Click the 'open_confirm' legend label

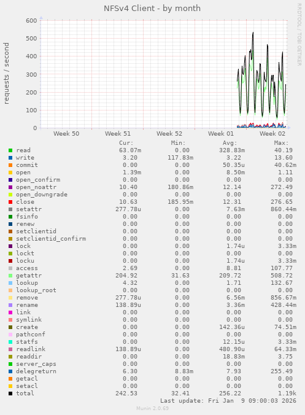coord(38,180)
